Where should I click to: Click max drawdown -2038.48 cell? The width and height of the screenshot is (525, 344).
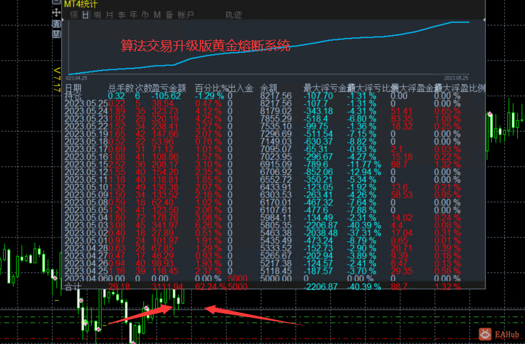[x=320, y=233]
